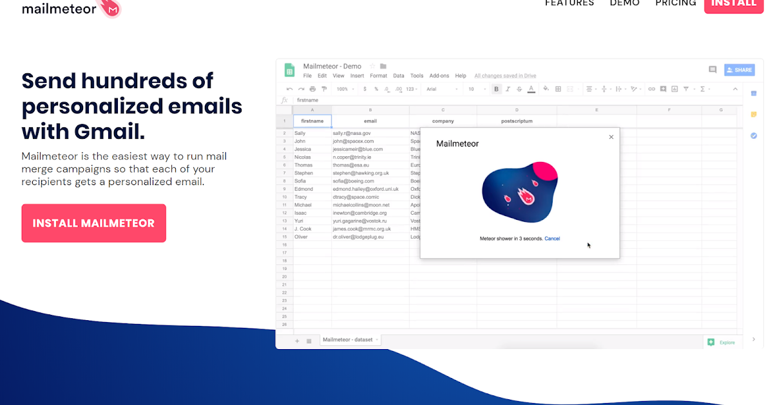Open the zoom 100% dropdown
The width and height of the screenshot is (773, 405).
click(345, 89)
